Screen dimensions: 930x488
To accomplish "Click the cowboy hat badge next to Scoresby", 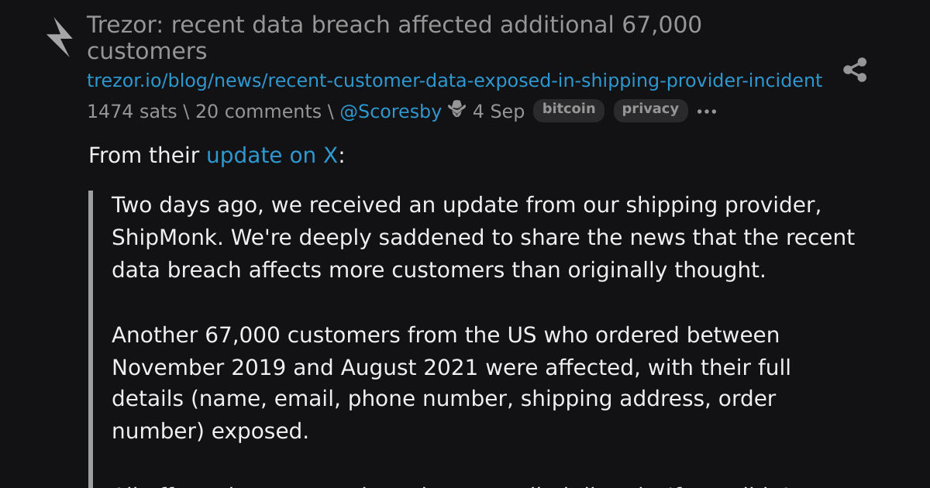I will (457, 109).
